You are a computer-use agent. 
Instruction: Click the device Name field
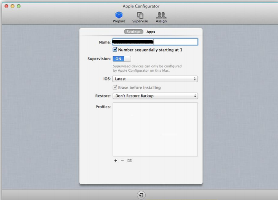tap(155, 42)
